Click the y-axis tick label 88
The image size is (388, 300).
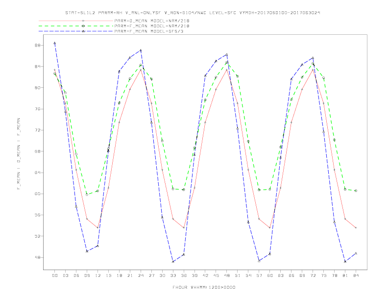coord(38,45)
